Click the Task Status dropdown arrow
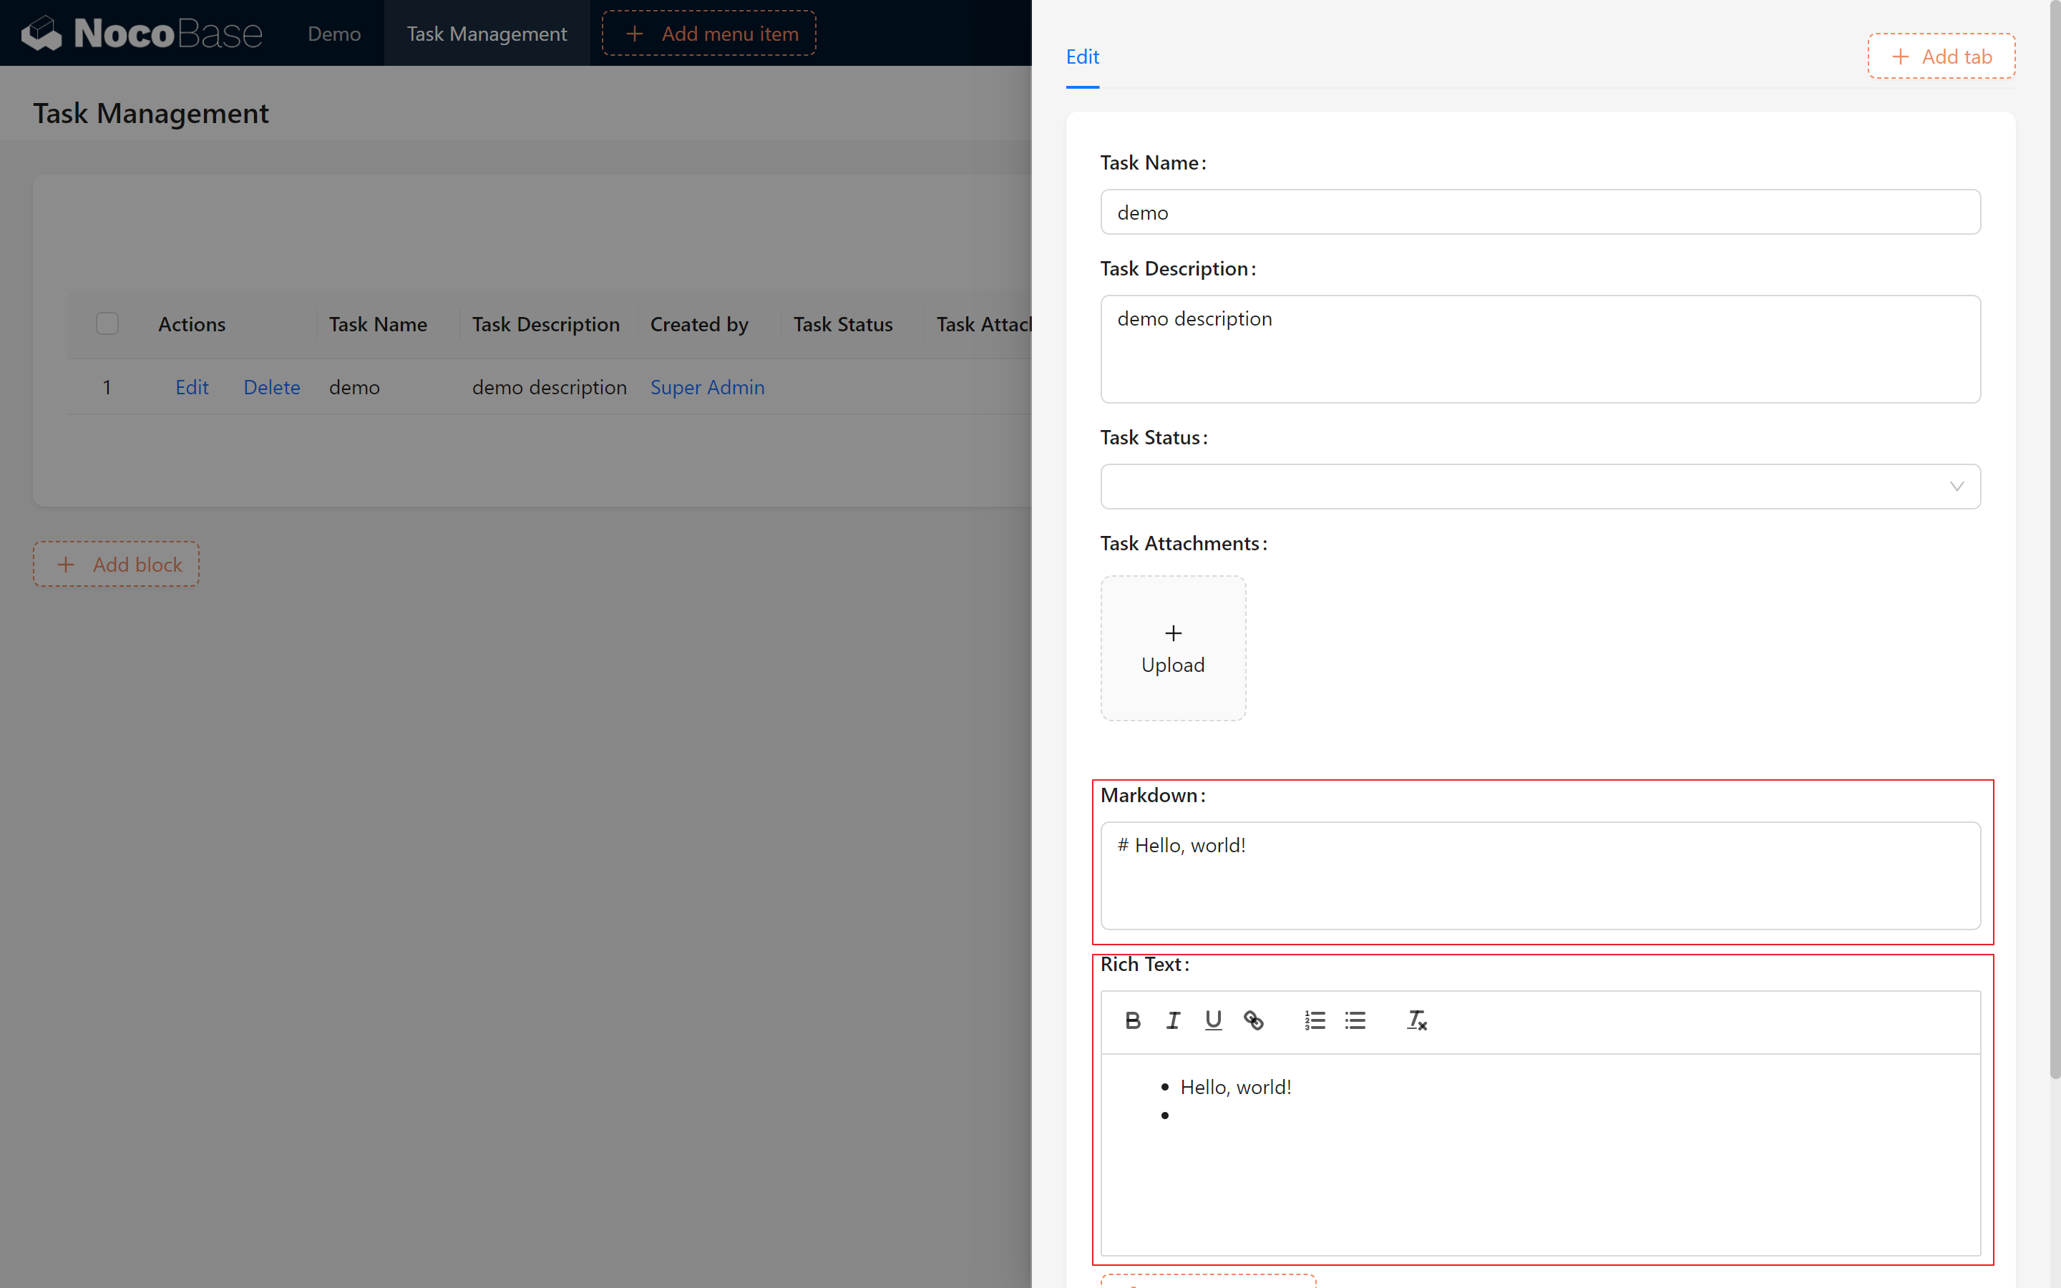 tap(1957, 487)
